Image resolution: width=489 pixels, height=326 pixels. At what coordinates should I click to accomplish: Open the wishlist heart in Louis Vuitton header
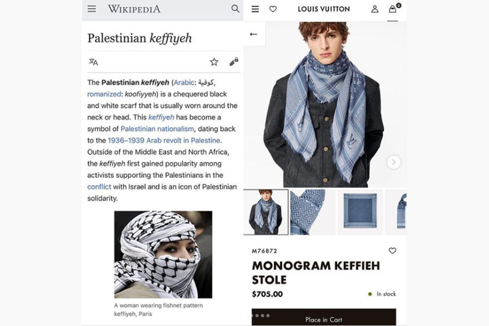tap(273, 9)
